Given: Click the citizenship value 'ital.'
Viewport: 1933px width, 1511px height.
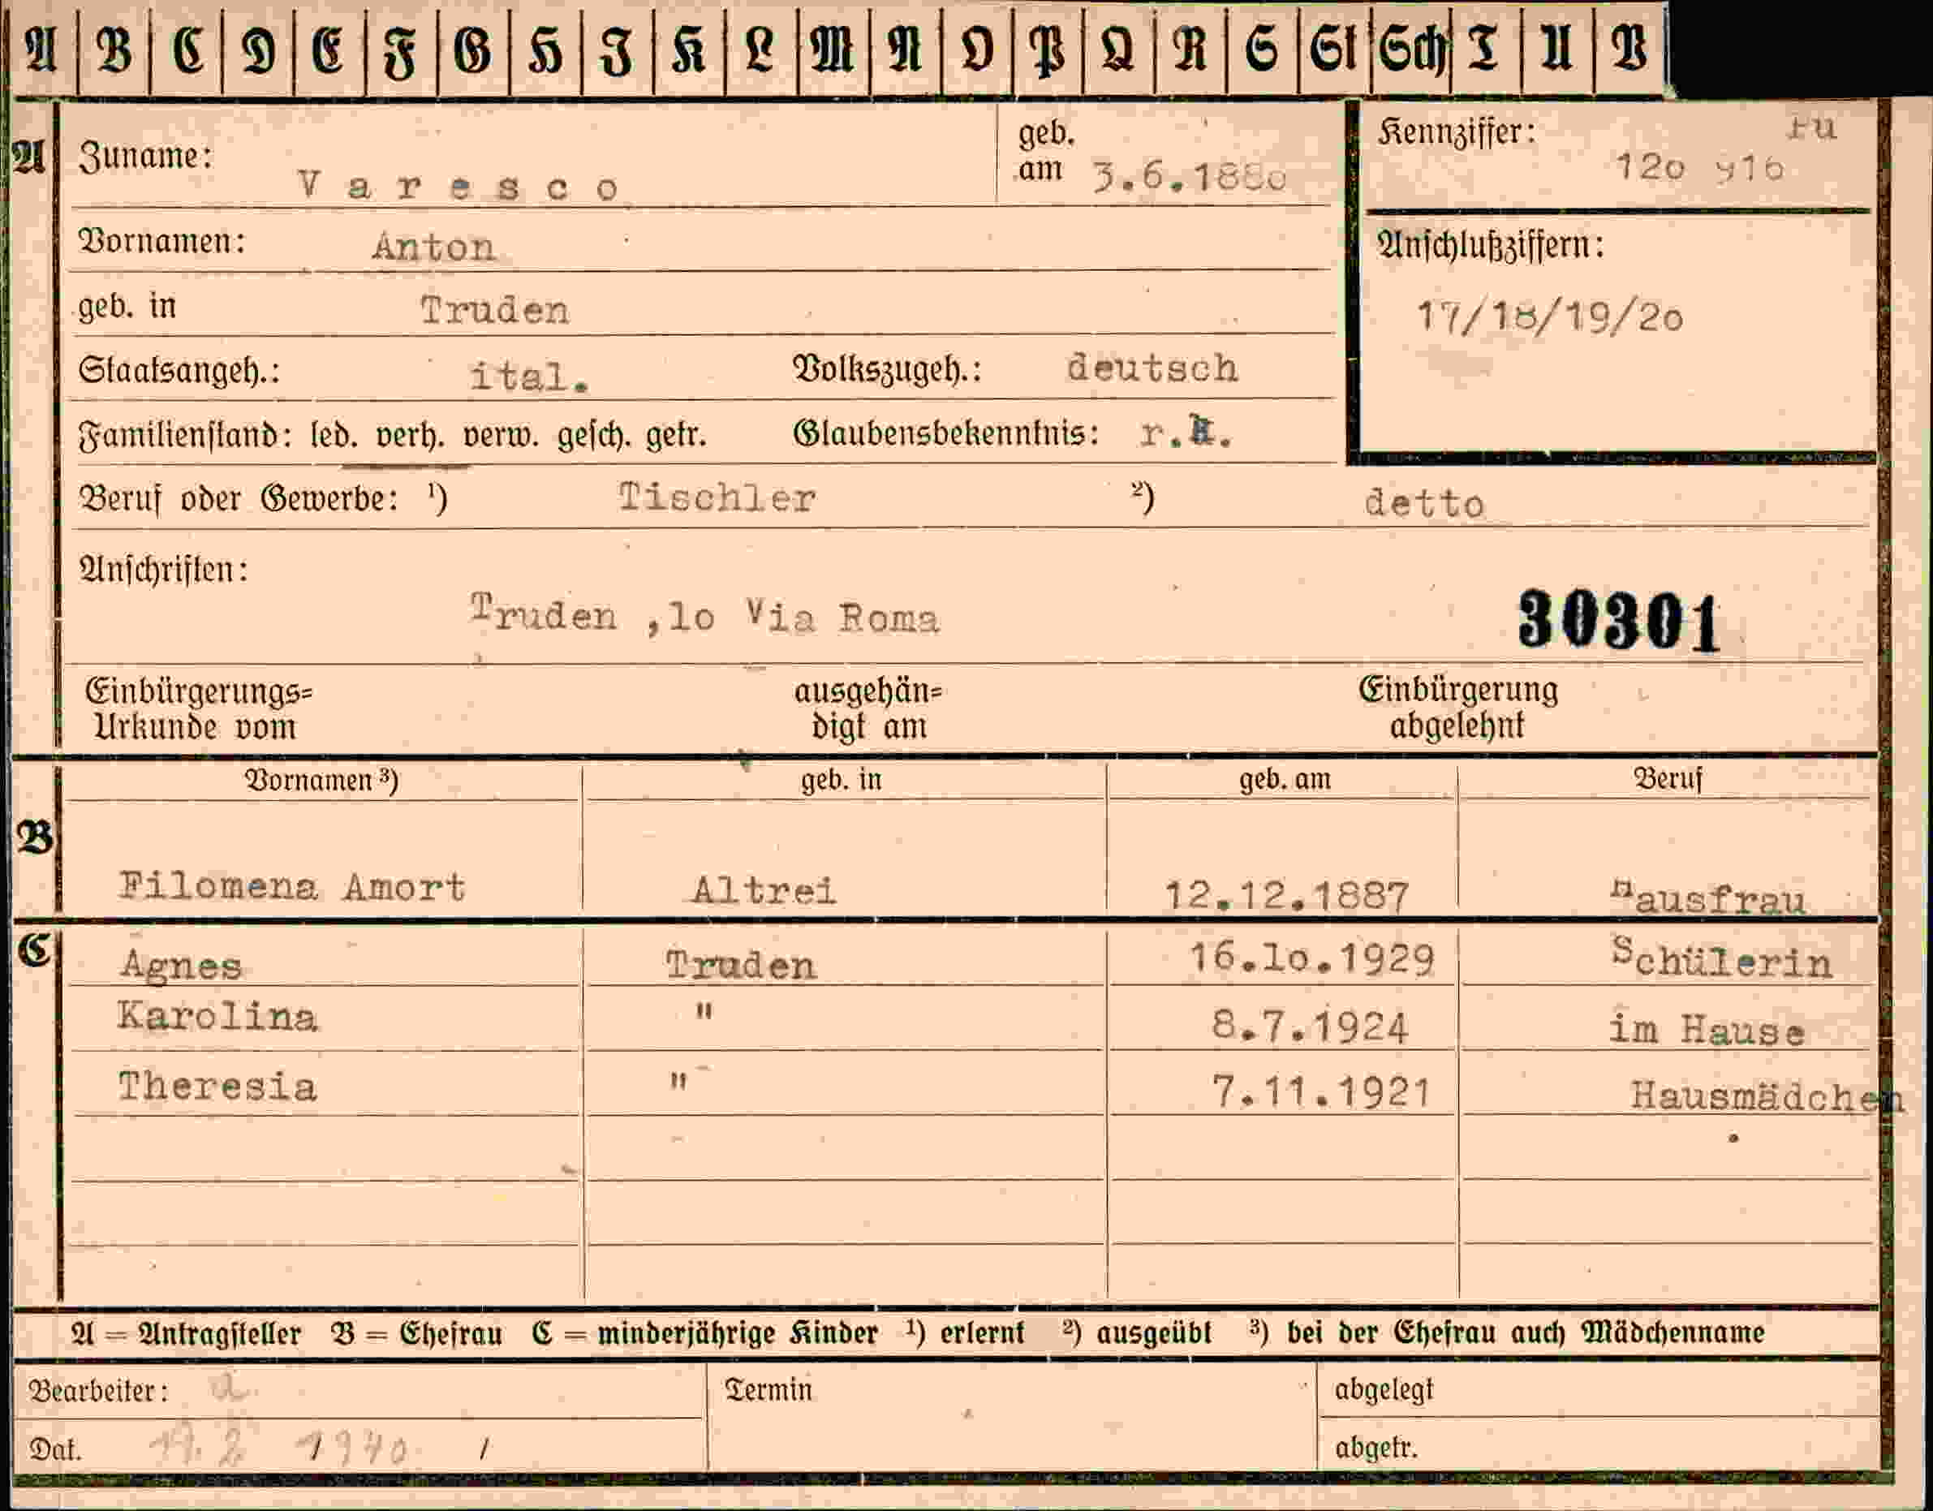Looking at the screenshot, I should (x=529, y=377).
